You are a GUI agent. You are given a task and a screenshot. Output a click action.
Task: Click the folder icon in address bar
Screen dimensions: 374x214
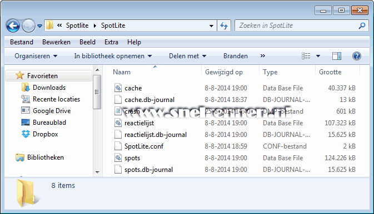click(x=49, y=26)
